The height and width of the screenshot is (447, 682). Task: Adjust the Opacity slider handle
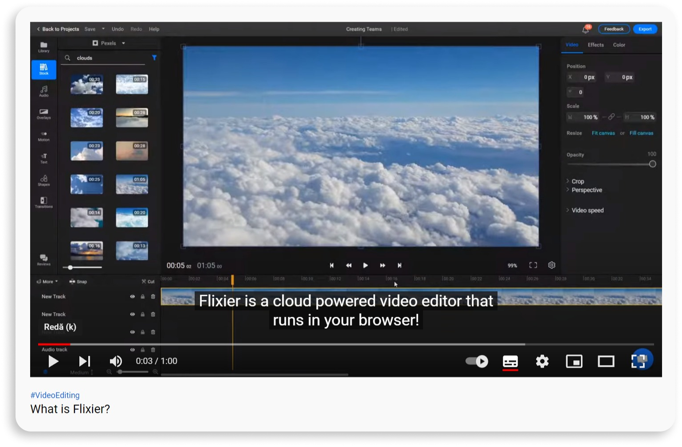(x=652, y=164)
